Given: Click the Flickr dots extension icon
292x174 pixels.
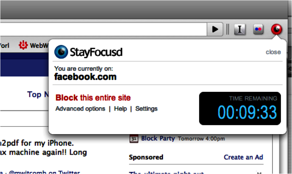Looking at the screenshot, I should pos(258,29).
